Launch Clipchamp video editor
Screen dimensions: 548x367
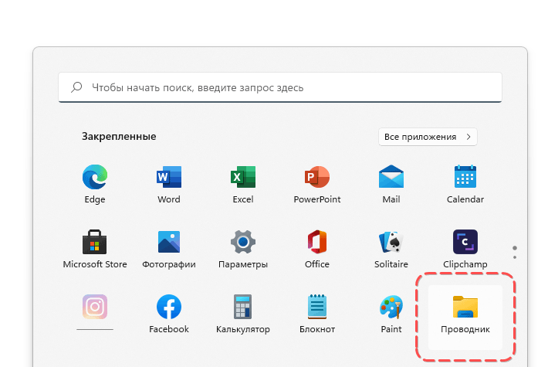pyautogui.click(x=465, y=249)
